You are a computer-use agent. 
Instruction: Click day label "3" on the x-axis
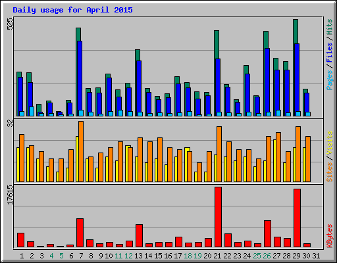coord(41,256)
